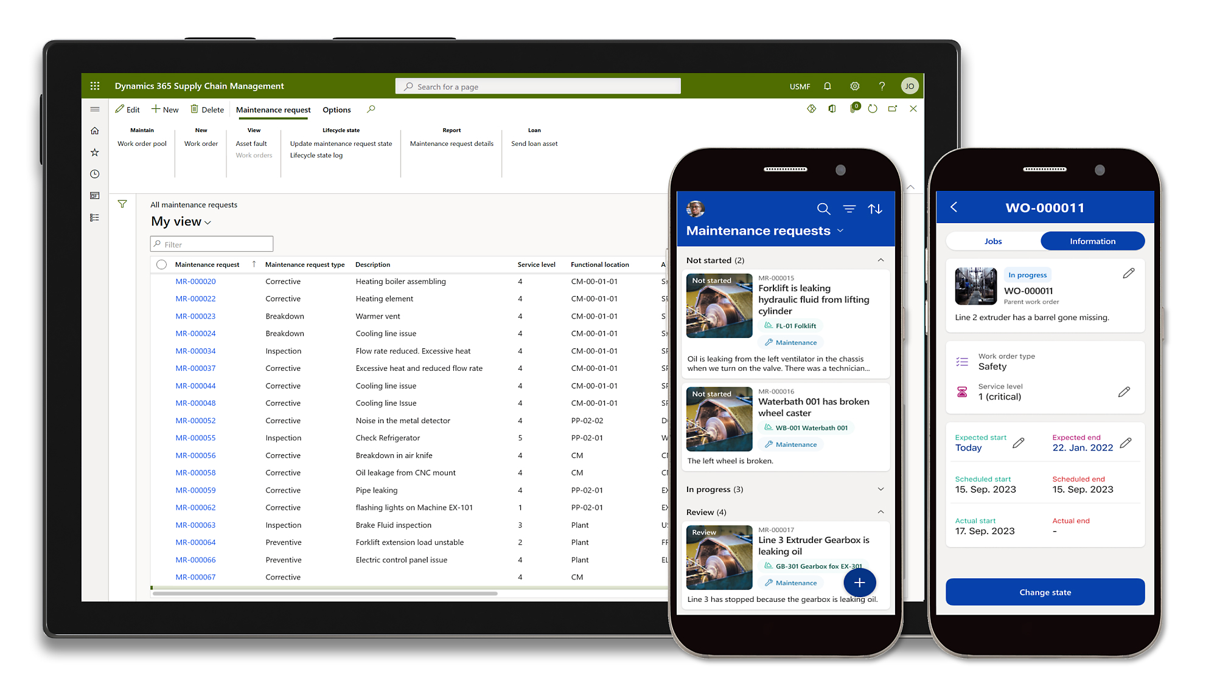The image size is (1217, 684).
Task: Click the sort/swap icon on mobile header
Action: [874, 208]
